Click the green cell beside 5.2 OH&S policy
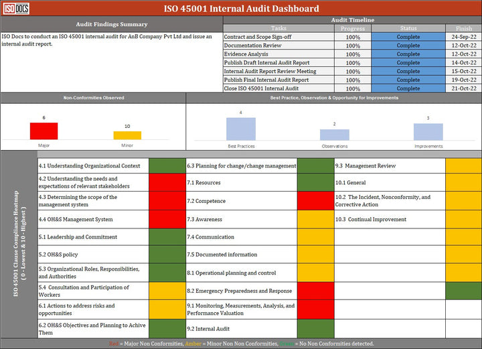This screenshot has width=482, height=349. [167, 255]
